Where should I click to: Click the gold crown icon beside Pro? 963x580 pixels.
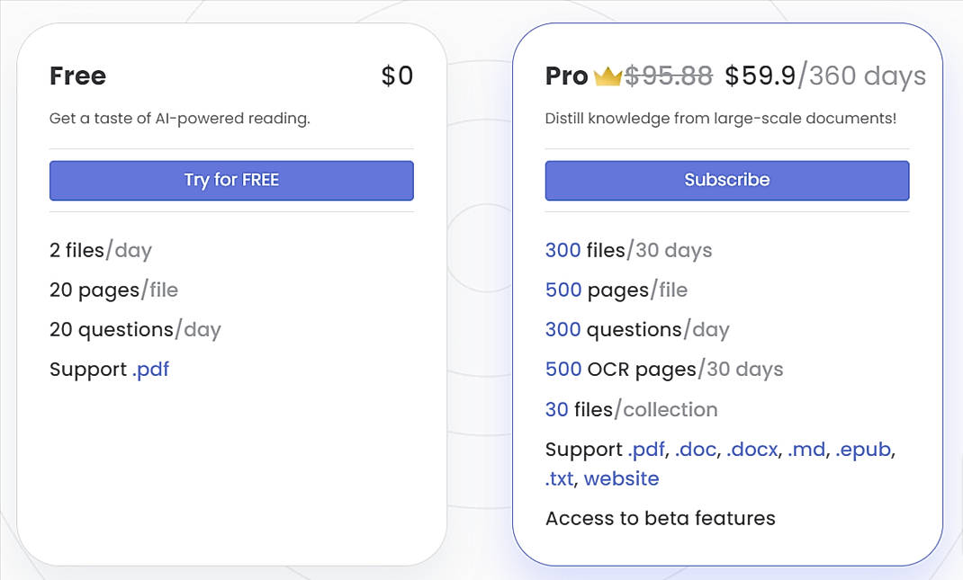pos(608,76)
